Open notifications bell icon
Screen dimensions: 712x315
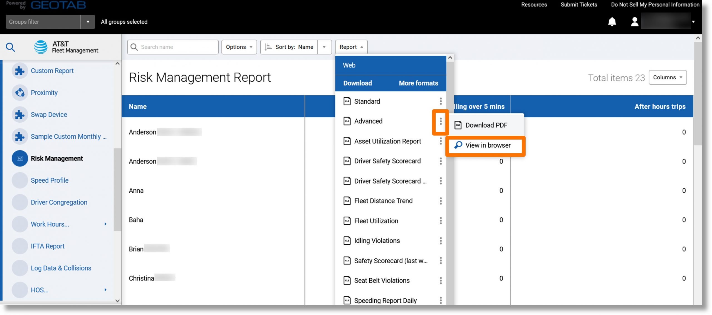click(612, 22)
